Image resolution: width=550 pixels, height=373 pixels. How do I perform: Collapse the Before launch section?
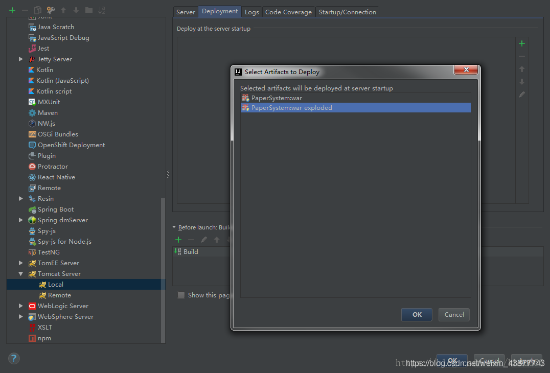[x=174, y=227]
